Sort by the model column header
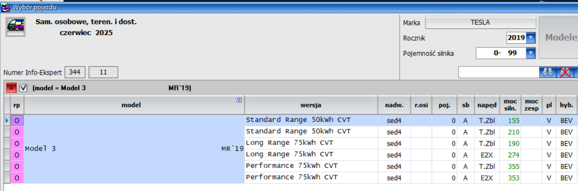Image resolution: width=578 pixels, height=191 pixels. pyautogui.click(x=134, y=105)
